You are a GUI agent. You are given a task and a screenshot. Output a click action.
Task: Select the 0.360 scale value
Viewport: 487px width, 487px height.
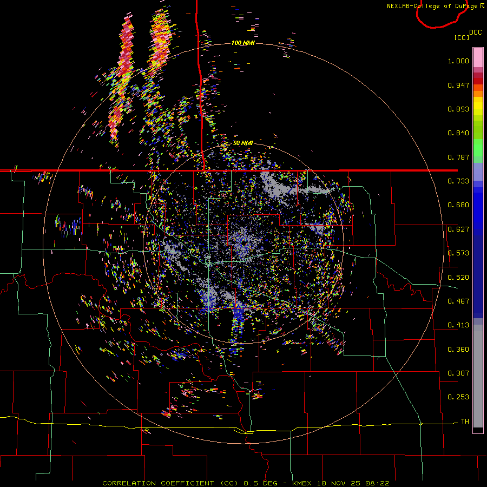(458, 350)
